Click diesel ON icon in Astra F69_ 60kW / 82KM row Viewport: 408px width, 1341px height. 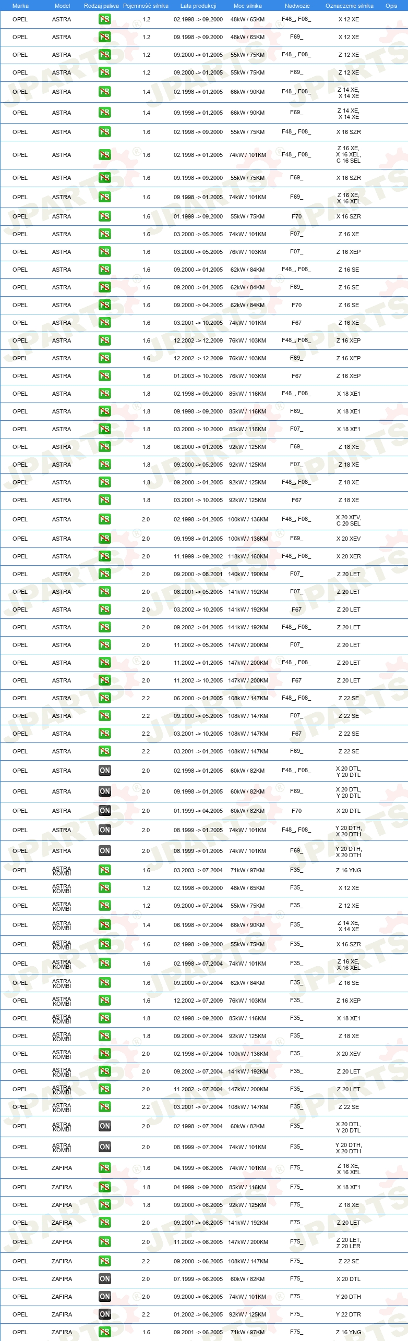point(104,791)
